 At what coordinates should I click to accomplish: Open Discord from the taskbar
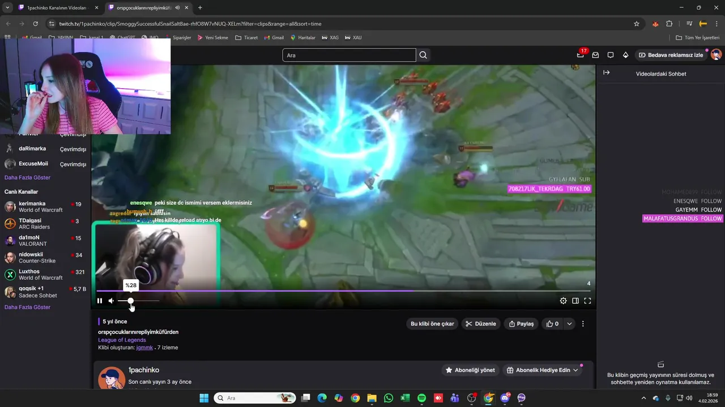(505, 398)
